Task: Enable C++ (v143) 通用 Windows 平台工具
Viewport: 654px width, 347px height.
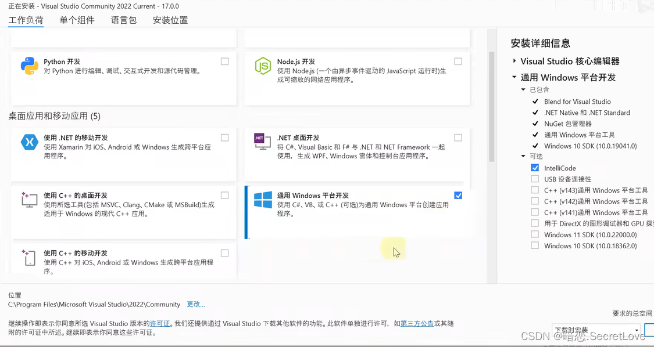Action: pyautogui.click(x=535, y=190)
